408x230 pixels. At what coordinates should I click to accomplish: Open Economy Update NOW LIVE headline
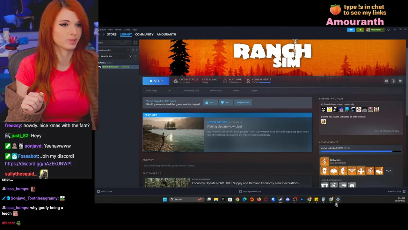tap(245, 183)
